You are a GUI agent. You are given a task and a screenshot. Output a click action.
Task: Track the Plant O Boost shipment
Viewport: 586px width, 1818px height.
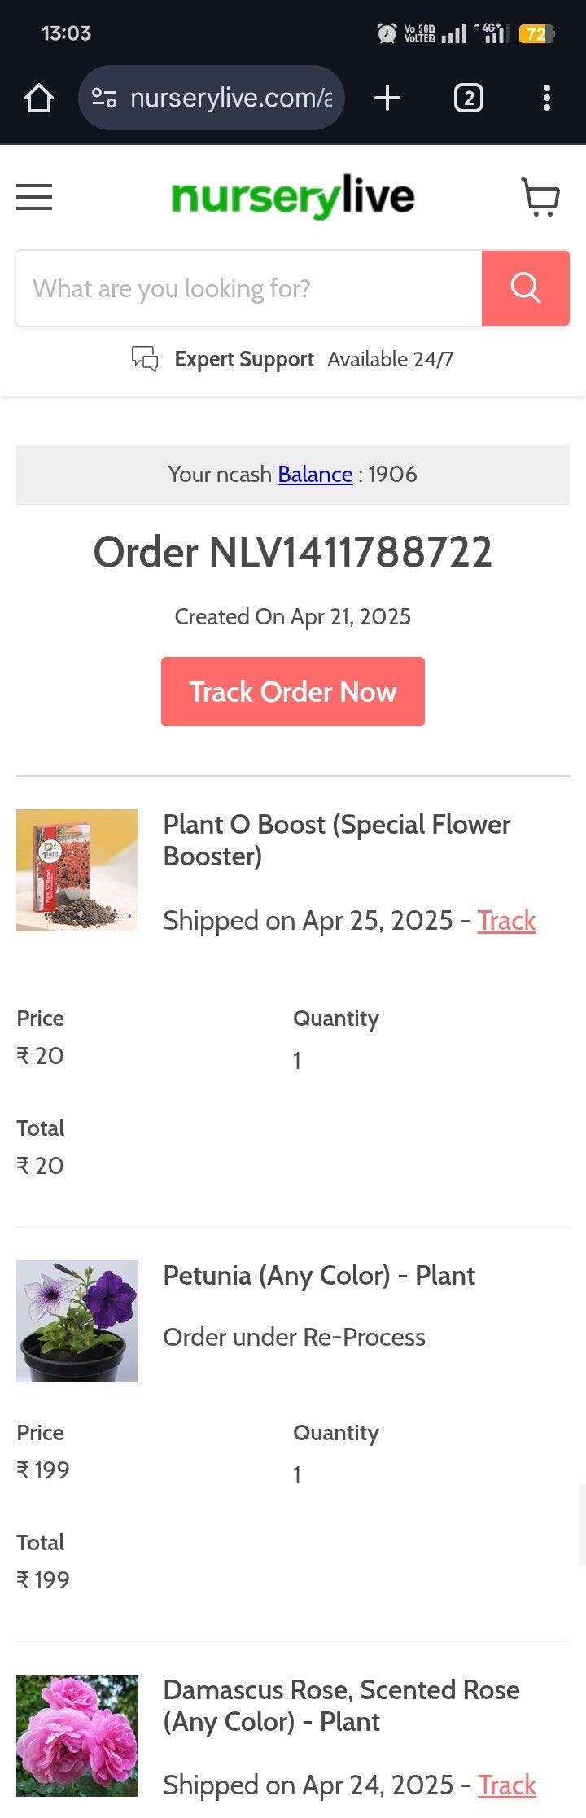[506, 921]
